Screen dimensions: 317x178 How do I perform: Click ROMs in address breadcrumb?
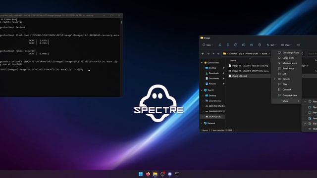264,54
